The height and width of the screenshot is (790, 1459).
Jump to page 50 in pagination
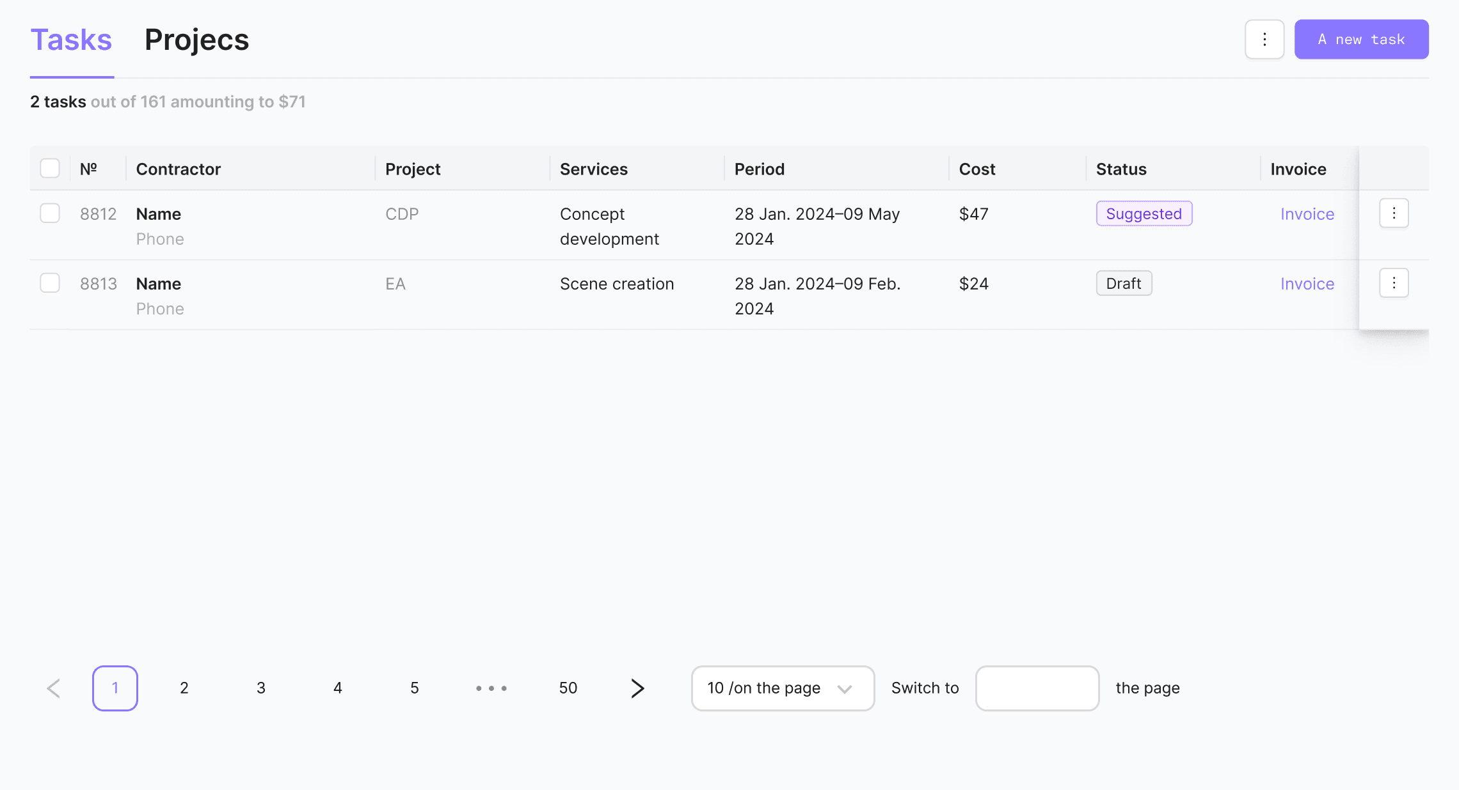(x=568, y=688)
